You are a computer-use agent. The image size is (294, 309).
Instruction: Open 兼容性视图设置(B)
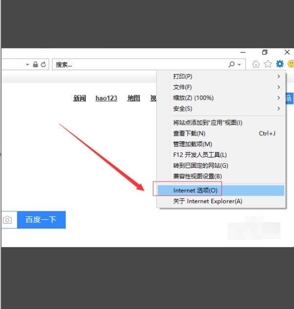click(x=221, y=176)
